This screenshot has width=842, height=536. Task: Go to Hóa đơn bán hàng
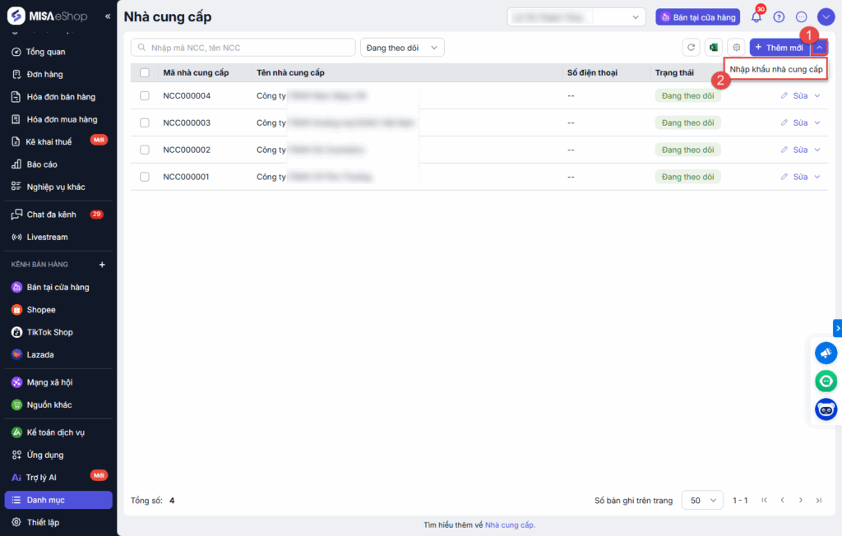point(61,97)
